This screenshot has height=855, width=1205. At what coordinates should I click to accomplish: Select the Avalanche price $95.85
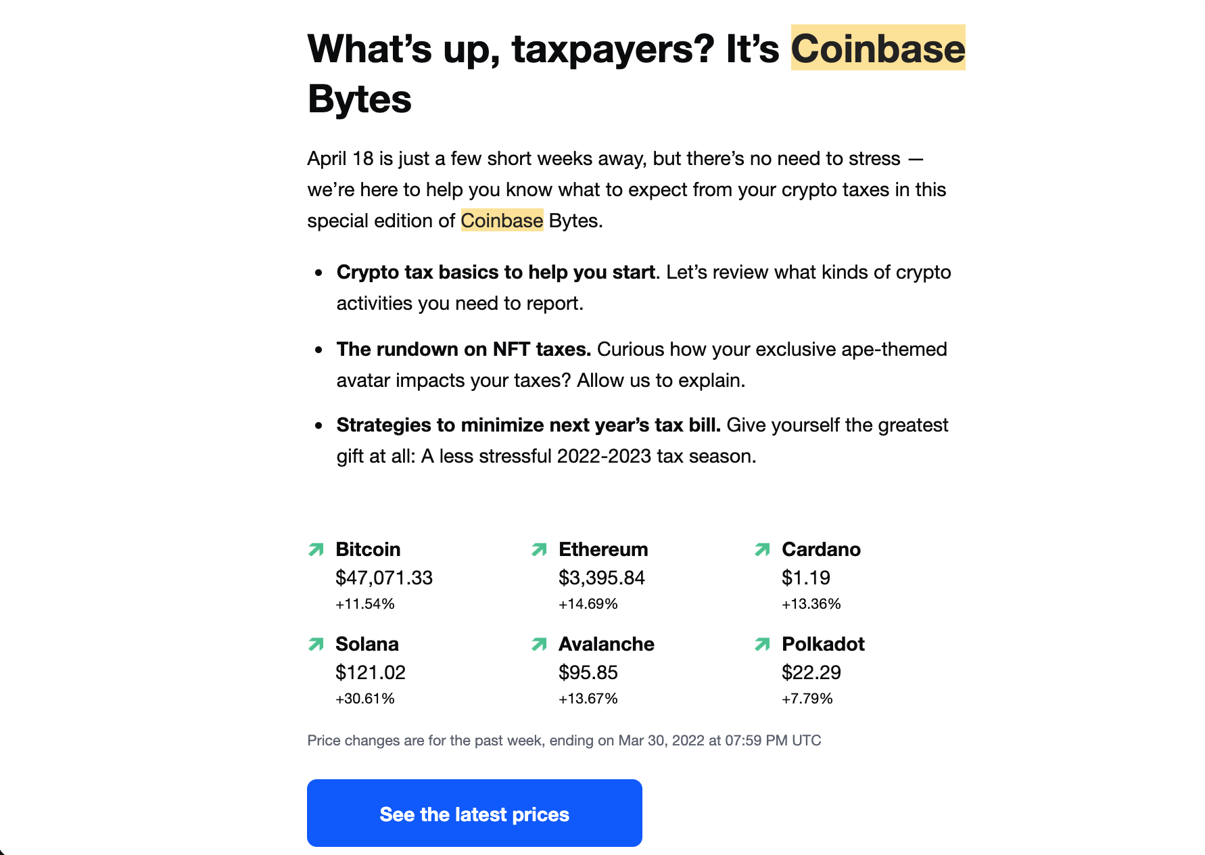point(588,673)
